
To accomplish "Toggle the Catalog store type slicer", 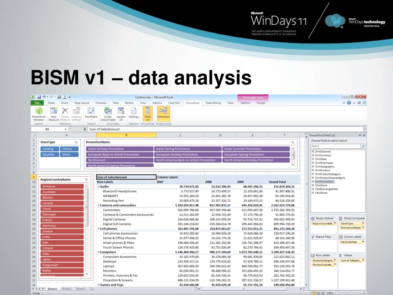I will click(x=50, y=149).
